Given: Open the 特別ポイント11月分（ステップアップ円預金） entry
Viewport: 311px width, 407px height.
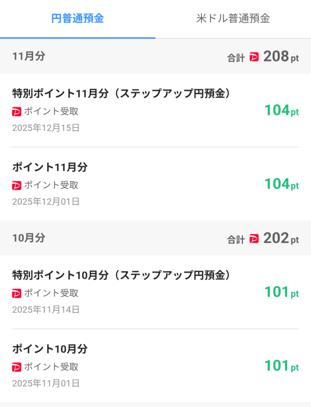Looking at the screenshot, I should tap(122, 93).
